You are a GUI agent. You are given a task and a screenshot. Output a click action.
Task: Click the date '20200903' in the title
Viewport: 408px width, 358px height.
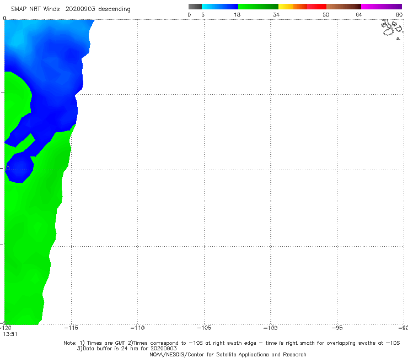pos(80,9)
